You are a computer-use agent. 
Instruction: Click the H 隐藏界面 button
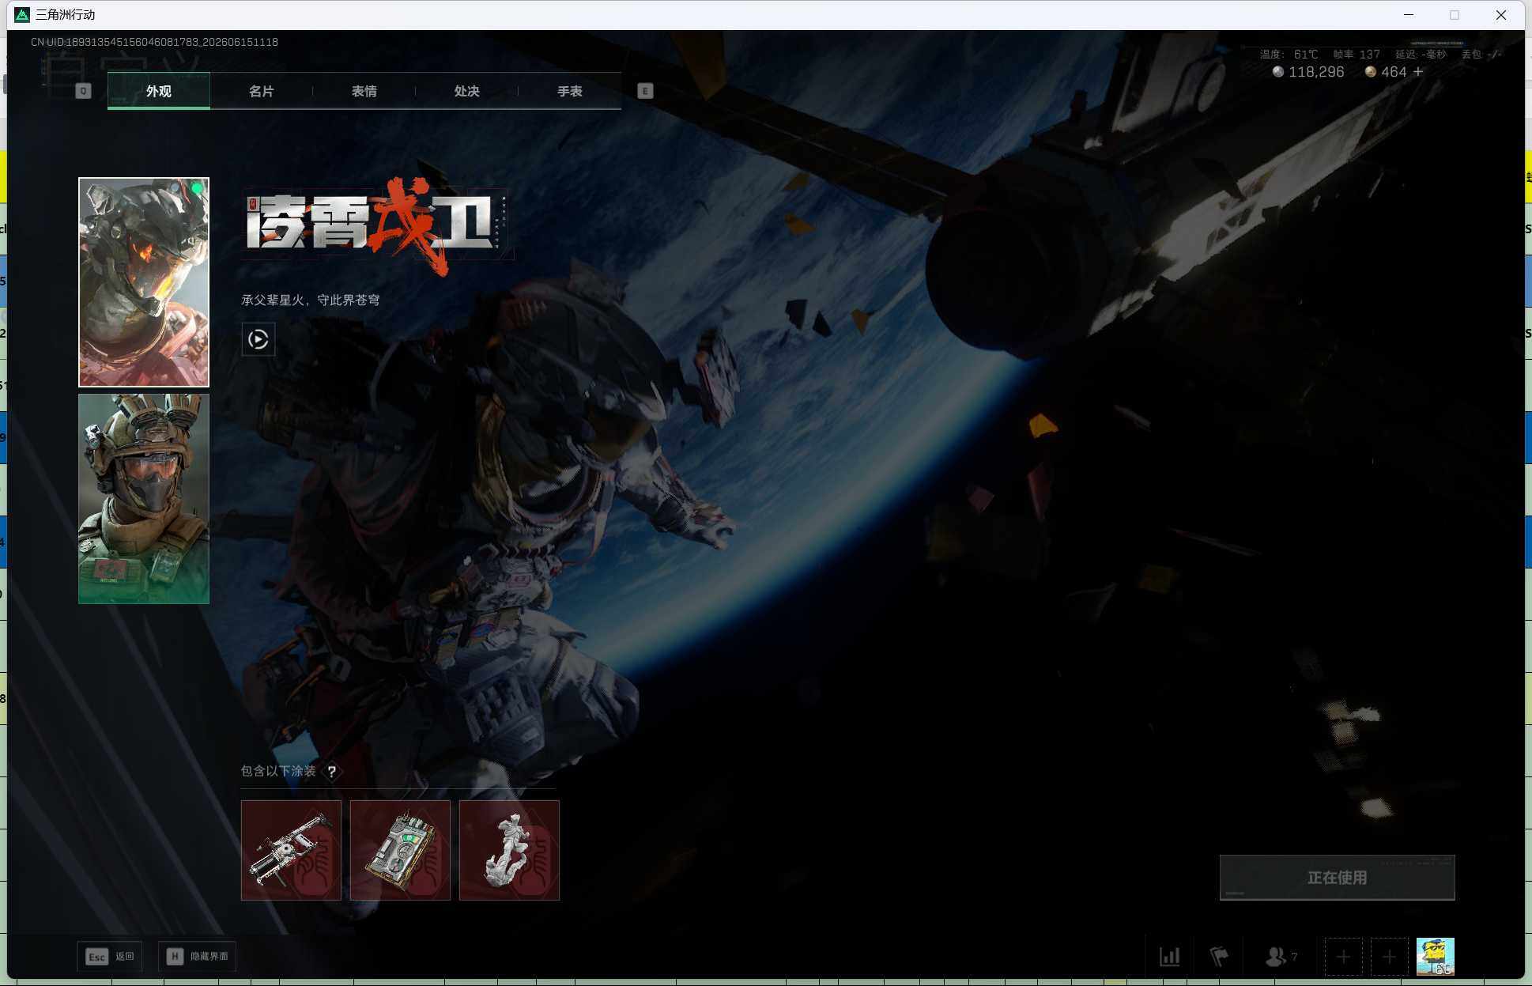(197, 957)
